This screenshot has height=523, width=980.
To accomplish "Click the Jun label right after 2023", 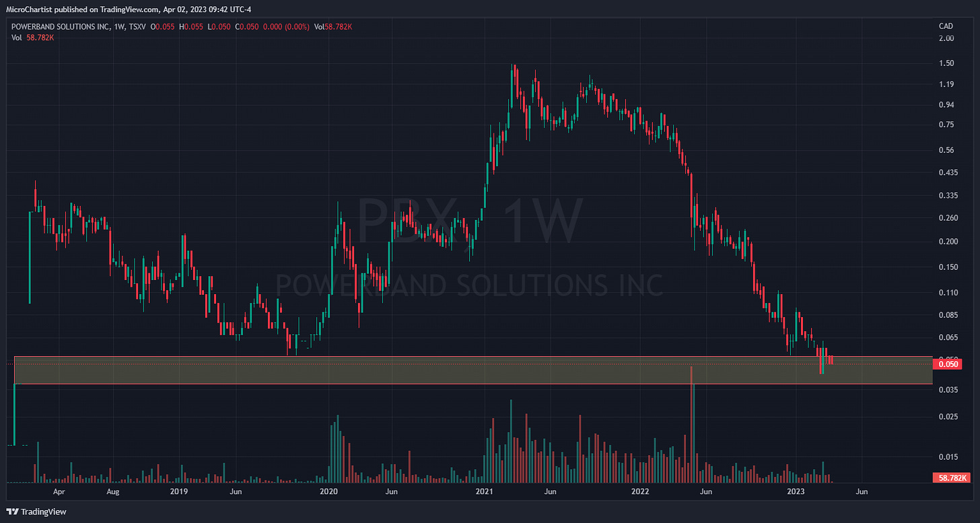I will point(862,492).
